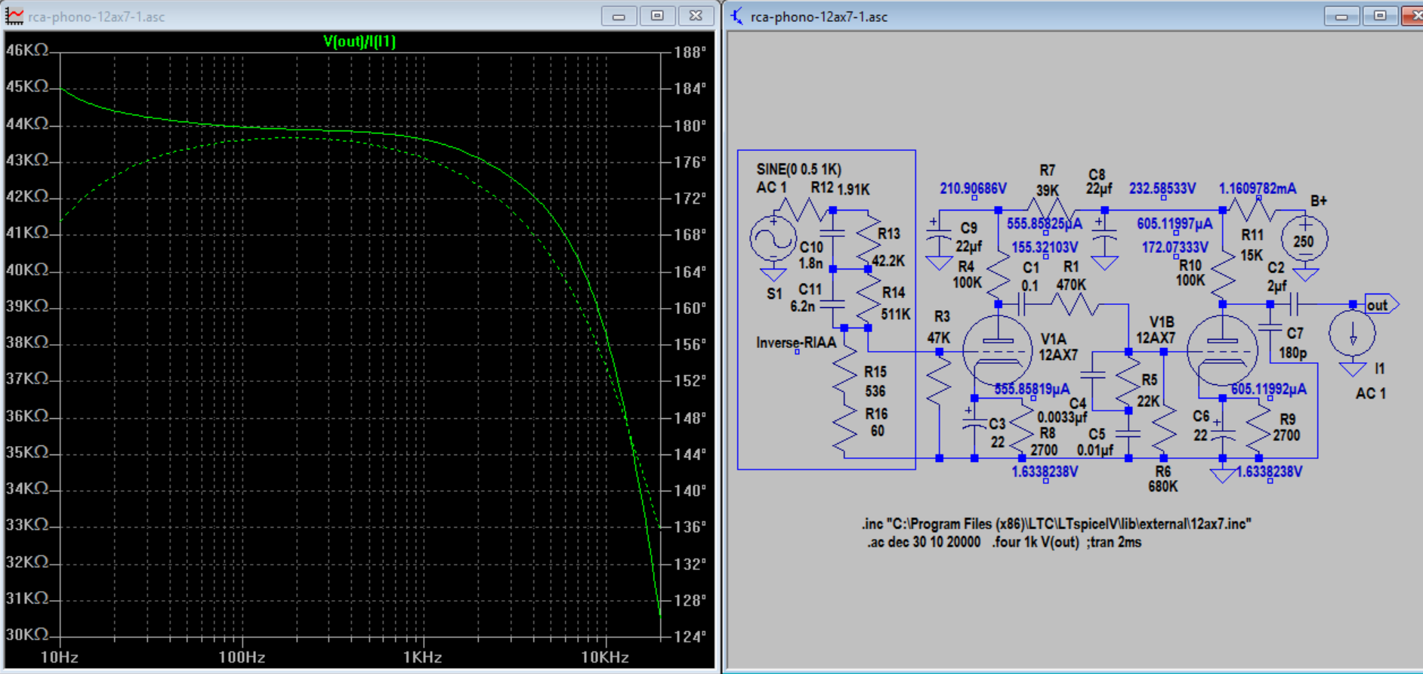1423x674 pixels.
Task: Select the I1 current source symbol
Action: (1353, 332)
